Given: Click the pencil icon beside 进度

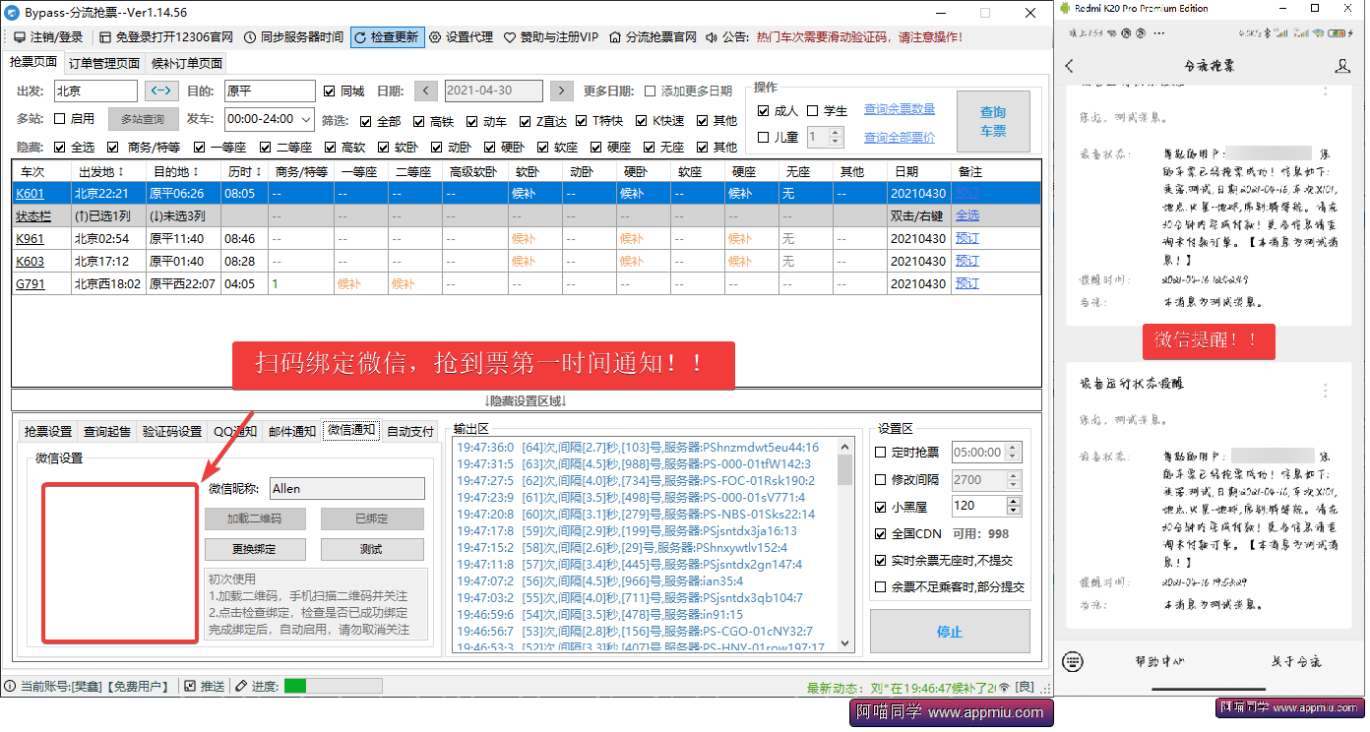Looking at the screenshot, I should coord(241,686).
